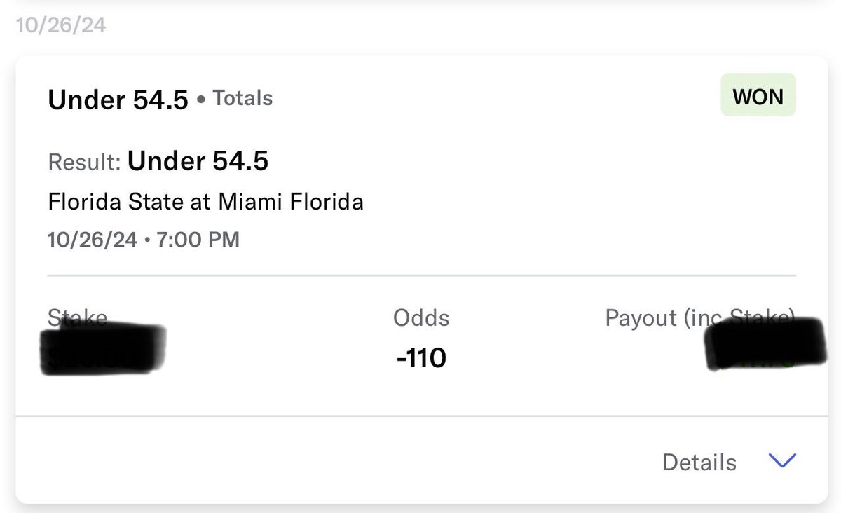This screenshot has width=841, height=513.
Task: Click the Stake label
Action: pyautogui.click(x=77, y=317)
